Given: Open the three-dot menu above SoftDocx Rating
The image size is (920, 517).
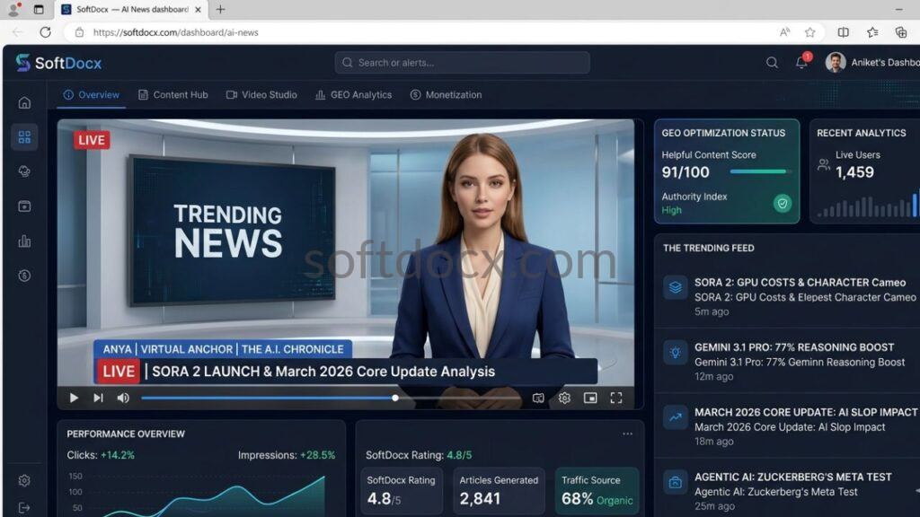Looking at the screenshot, I should 627,434.
